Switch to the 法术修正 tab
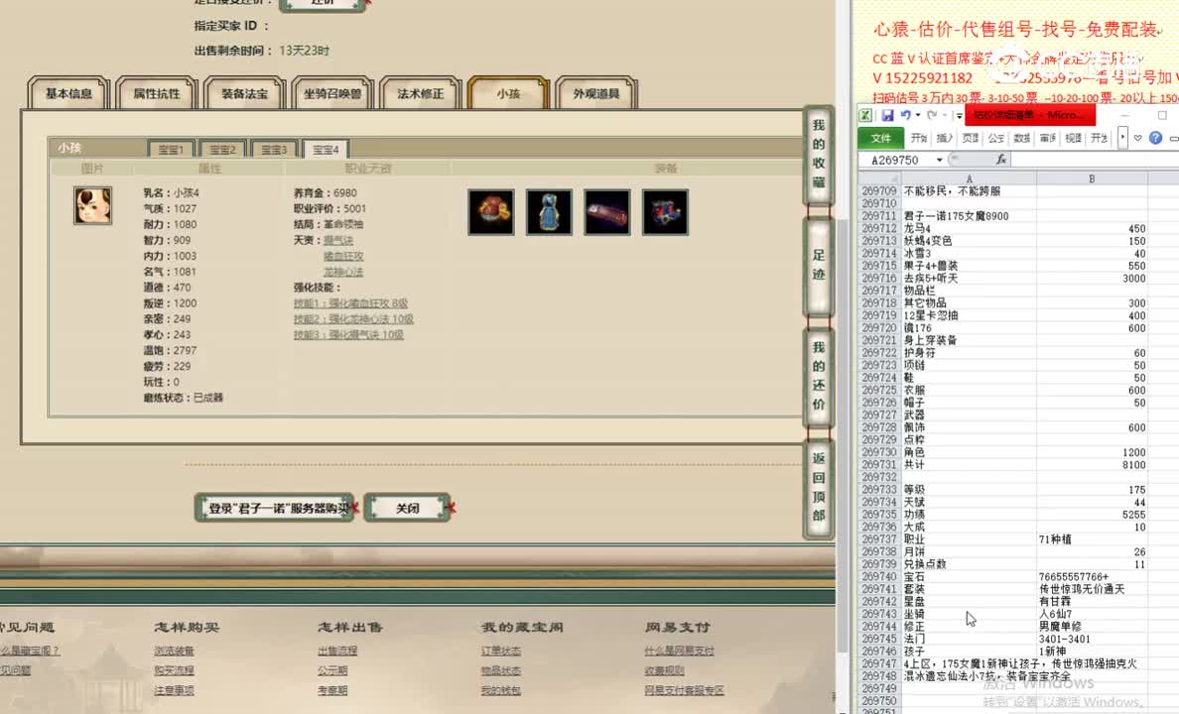This screenshot has width=1179, height=714. (421, 93)
